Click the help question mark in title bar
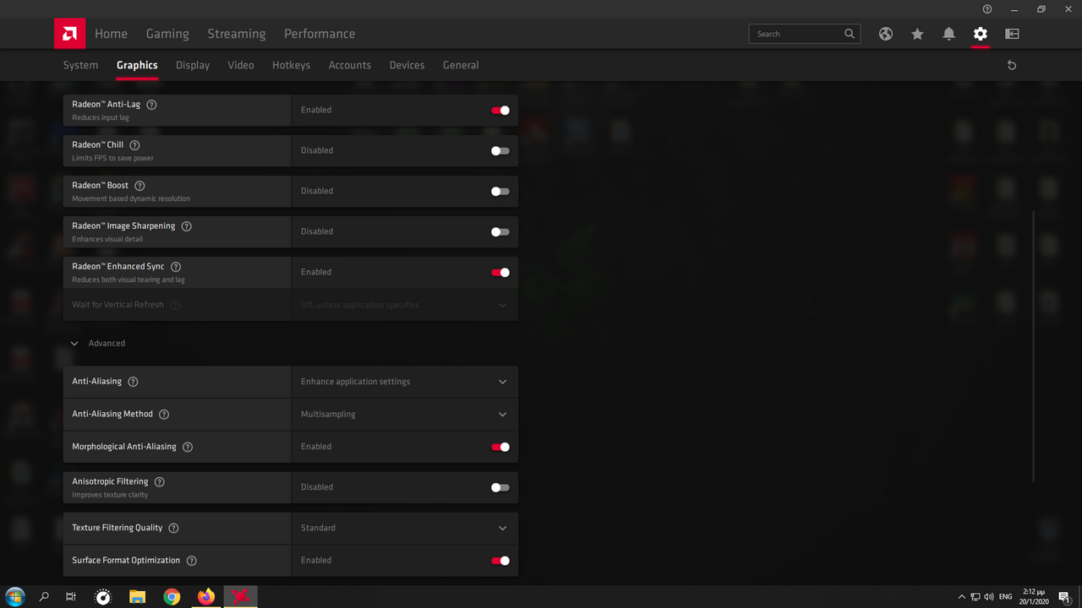The image size is (1082, 608). point(987,8)
